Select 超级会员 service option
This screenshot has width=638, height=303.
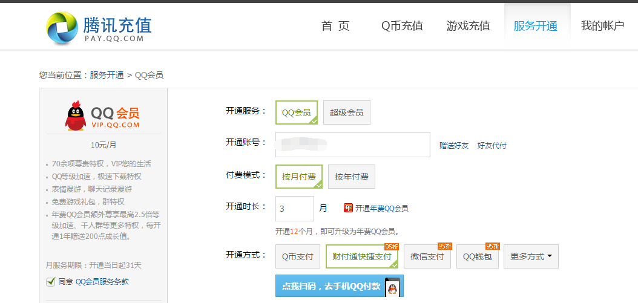pyautogui.click(x=347, y=112)
